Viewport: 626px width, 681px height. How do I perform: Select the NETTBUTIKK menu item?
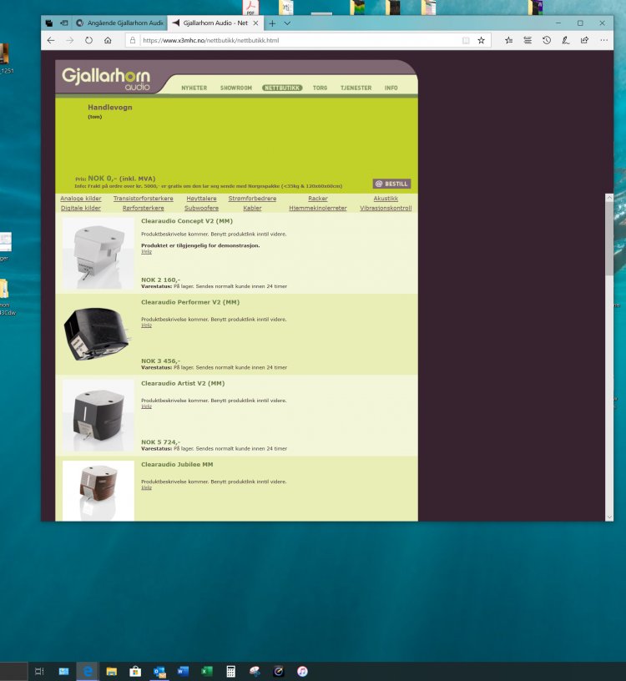click(x=282, y=88)
